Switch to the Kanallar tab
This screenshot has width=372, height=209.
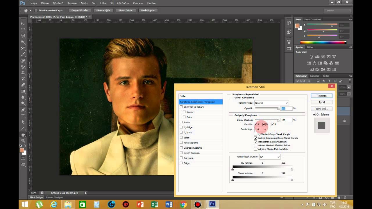pos(314,76)
